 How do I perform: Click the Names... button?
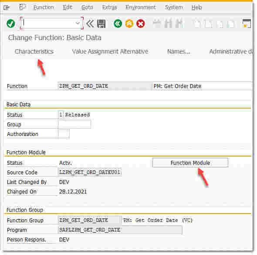click(x=179, y=52)
